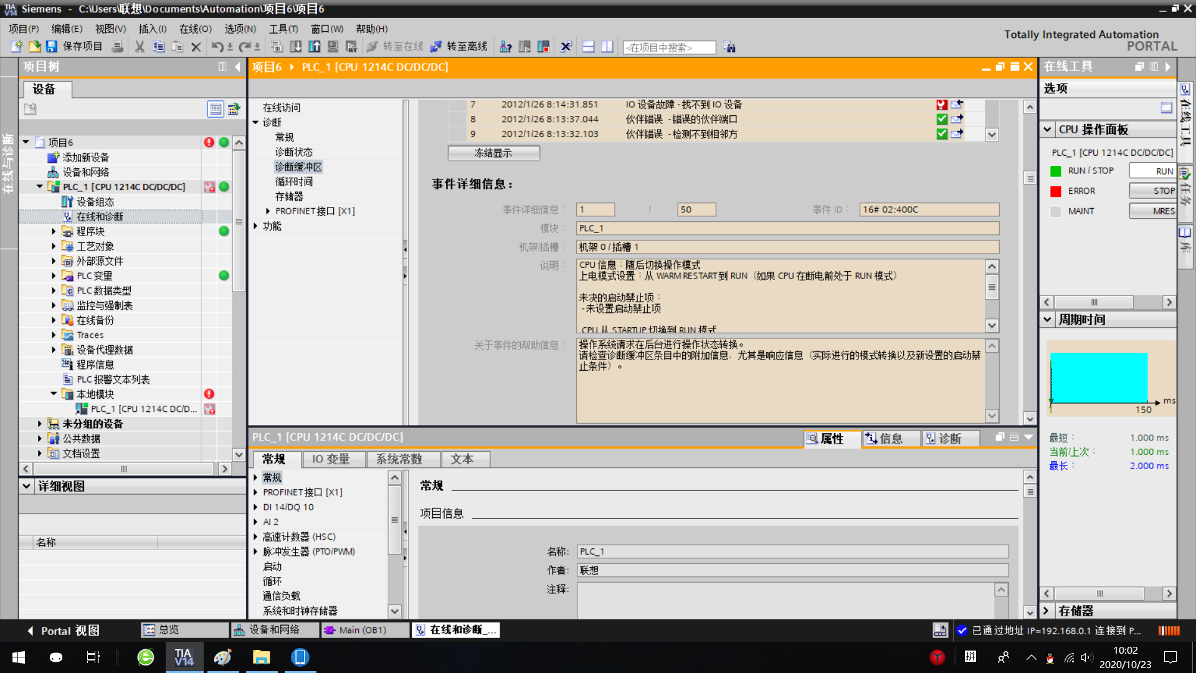Click the split editor horizontally icon
1196x673 pixels.
tap(588, 47)
